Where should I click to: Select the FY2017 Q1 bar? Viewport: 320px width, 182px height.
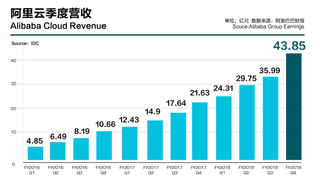[129, 143]
